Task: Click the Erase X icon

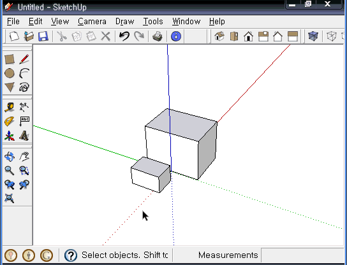Action: (x=105, y=36)
